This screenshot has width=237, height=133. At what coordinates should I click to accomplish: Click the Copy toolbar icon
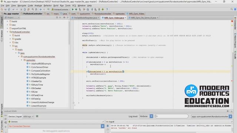click(x=25, y=9)
